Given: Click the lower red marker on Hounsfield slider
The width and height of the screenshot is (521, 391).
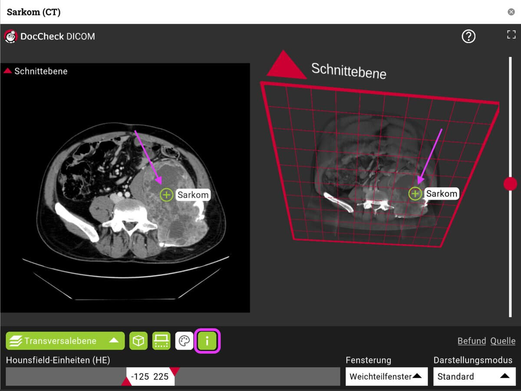Looking at the screenshot, I should pyautogui.click(x=126, y=381).
